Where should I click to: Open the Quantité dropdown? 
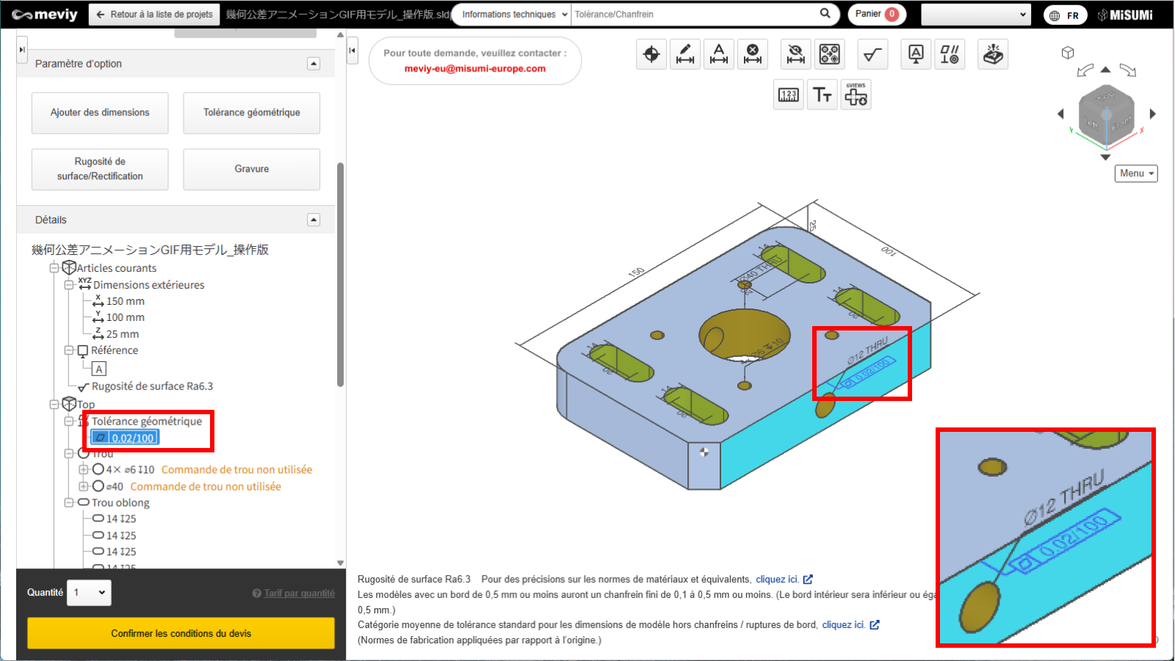pos(90,593)
